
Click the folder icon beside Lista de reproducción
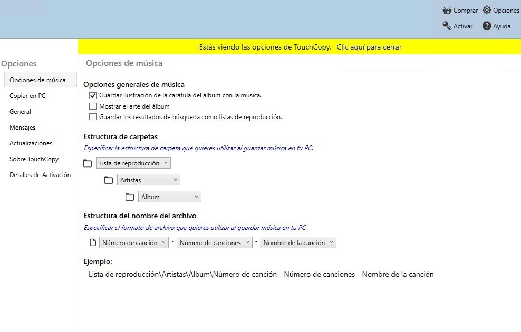(x=88, y=163)
